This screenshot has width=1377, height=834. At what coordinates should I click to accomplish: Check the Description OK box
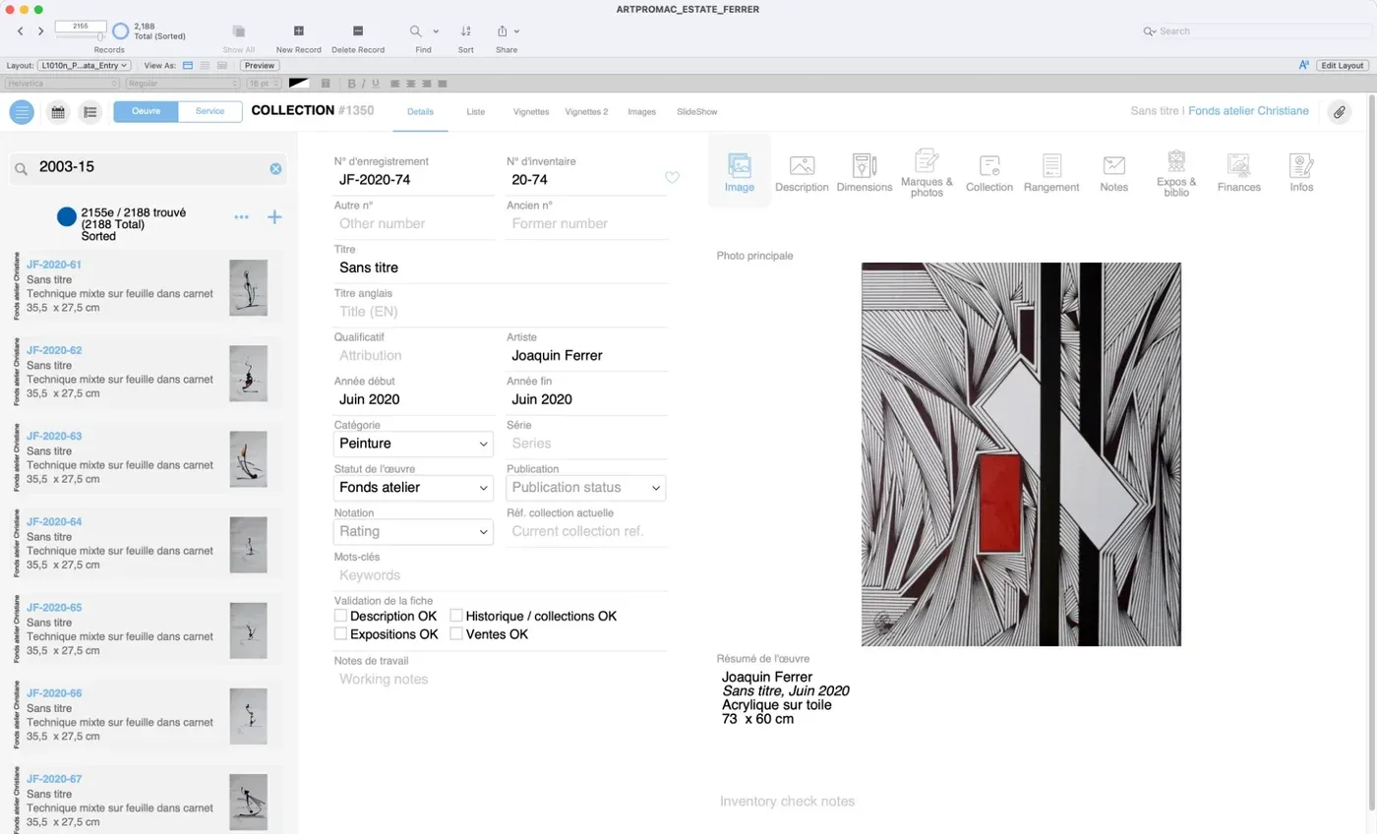point(341,616)
